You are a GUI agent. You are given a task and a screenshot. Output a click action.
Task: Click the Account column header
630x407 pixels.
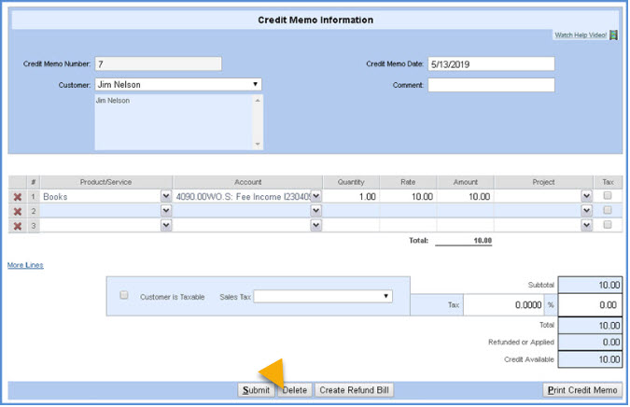pos(248,182)
